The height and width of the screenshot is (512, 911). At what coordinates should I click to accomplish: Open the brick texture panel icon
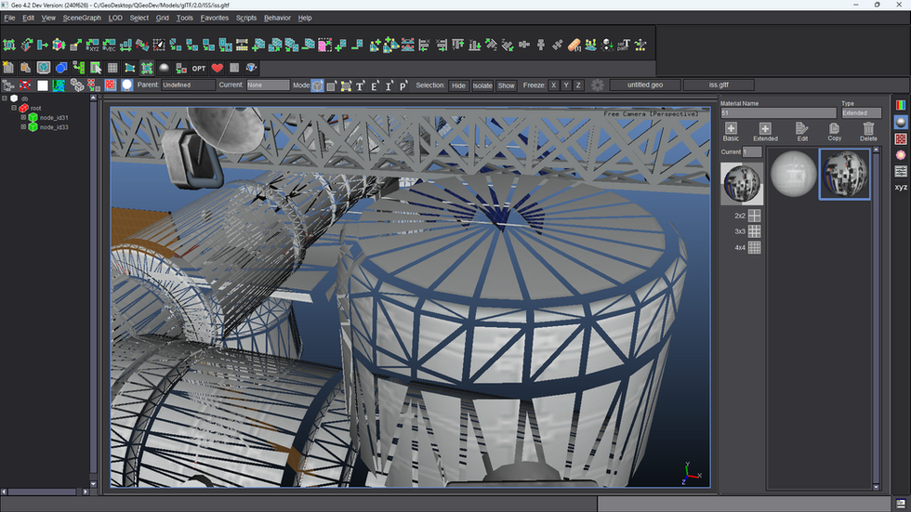901,138
